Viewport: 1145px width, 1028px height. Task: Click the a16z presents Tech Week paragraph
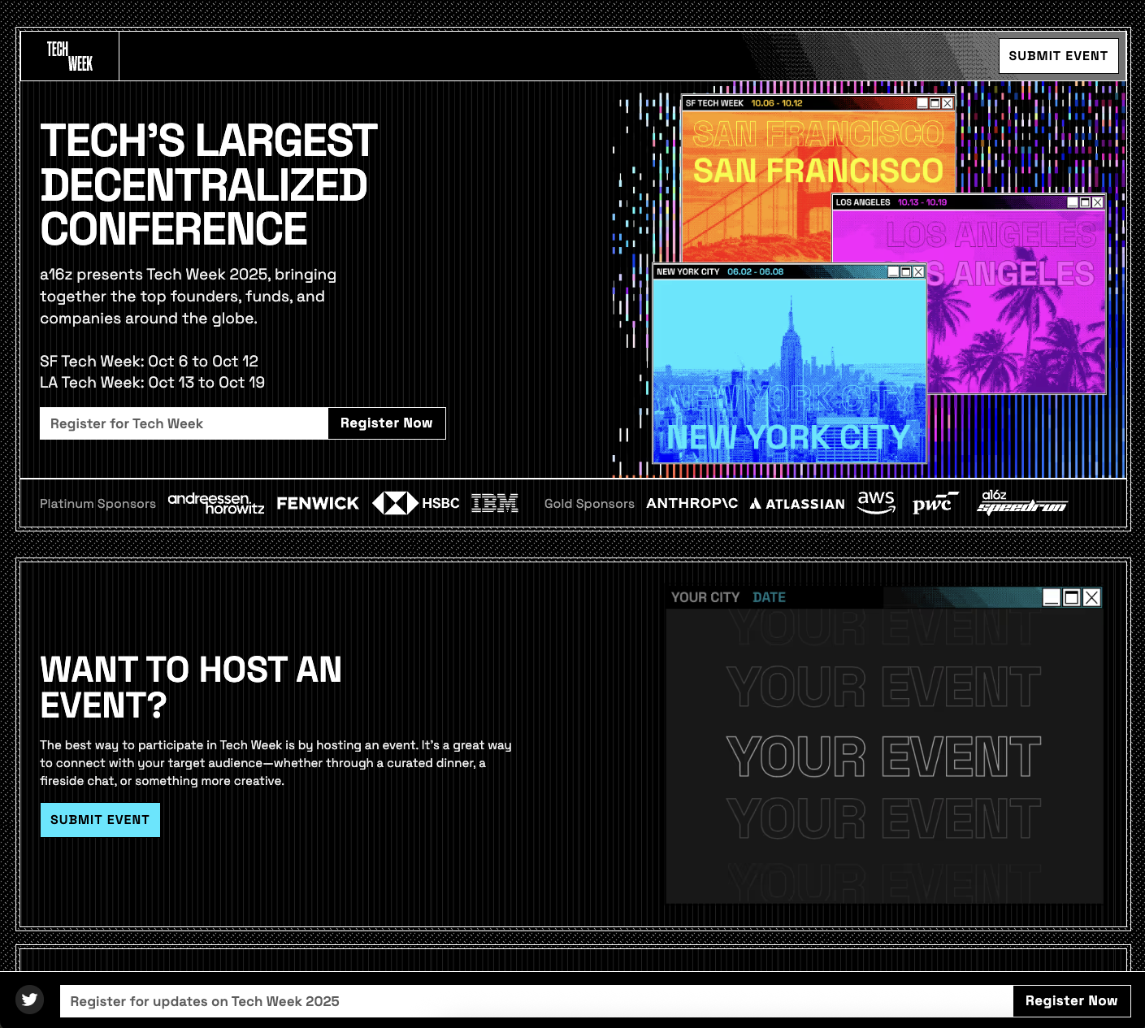(188, 297)
